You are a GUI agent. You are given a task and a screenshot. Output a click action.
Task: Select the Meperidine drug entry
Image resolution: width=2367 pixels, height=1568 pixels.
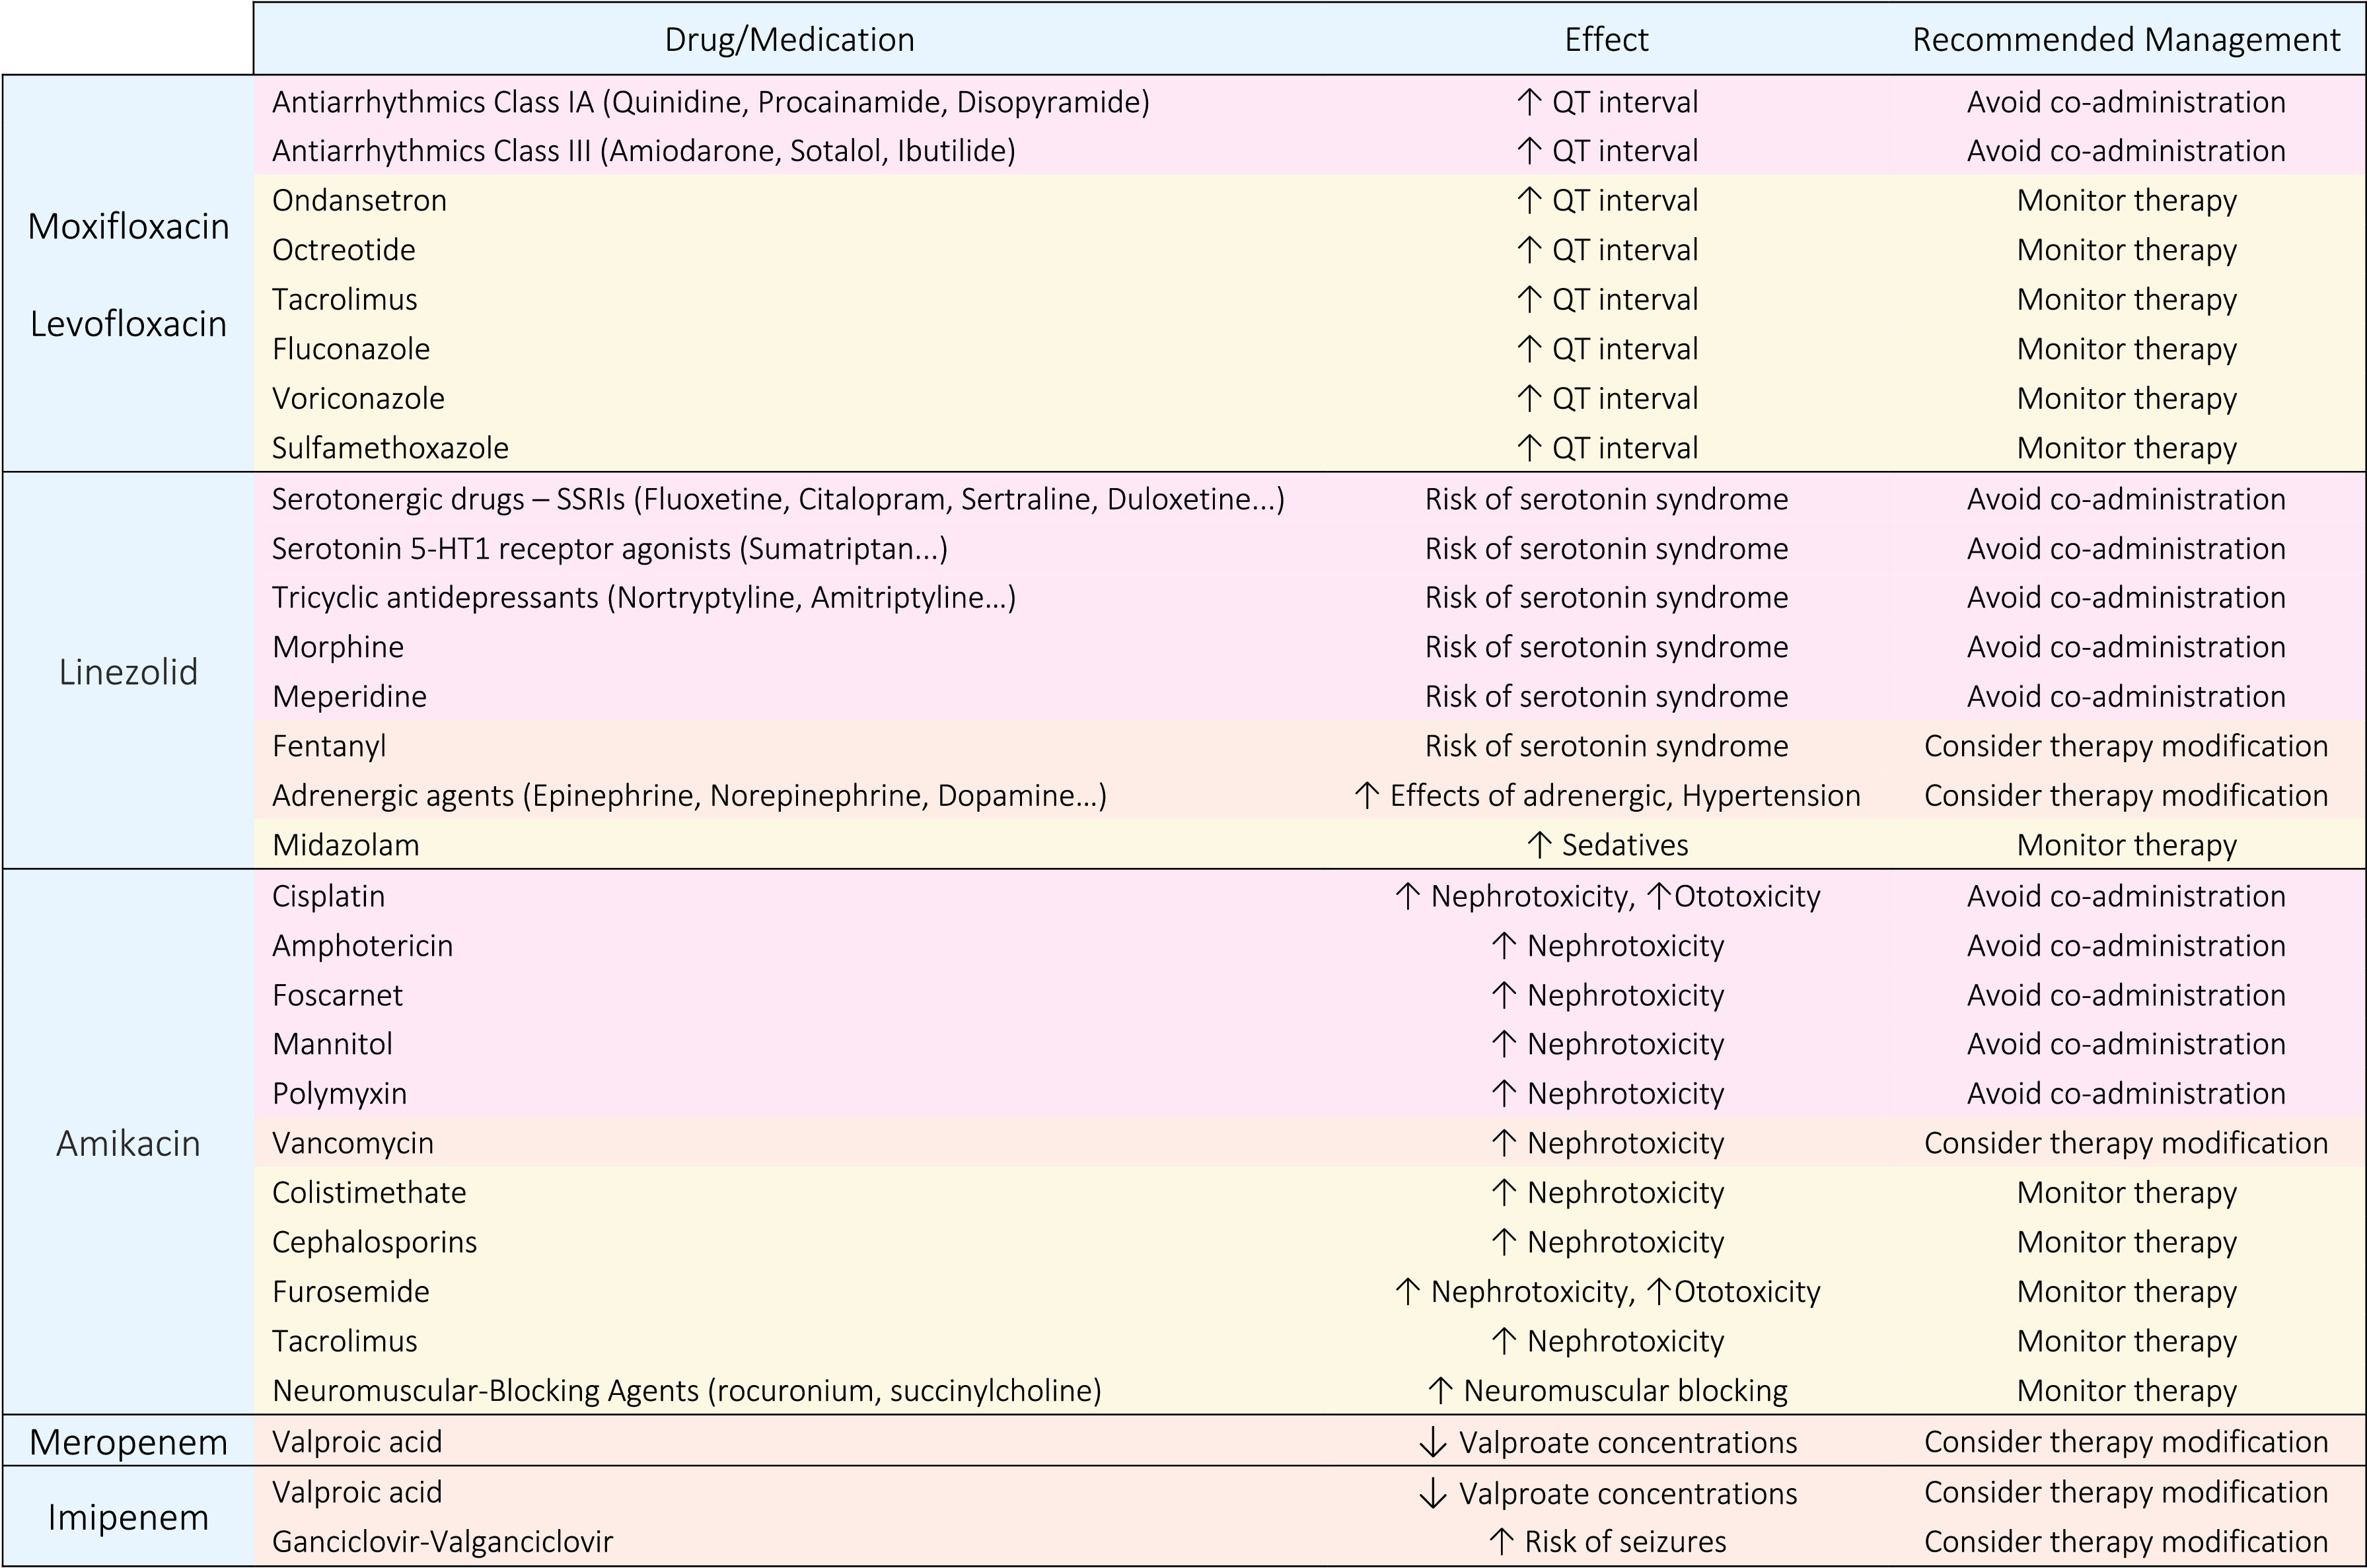click(x=349, y=696)
